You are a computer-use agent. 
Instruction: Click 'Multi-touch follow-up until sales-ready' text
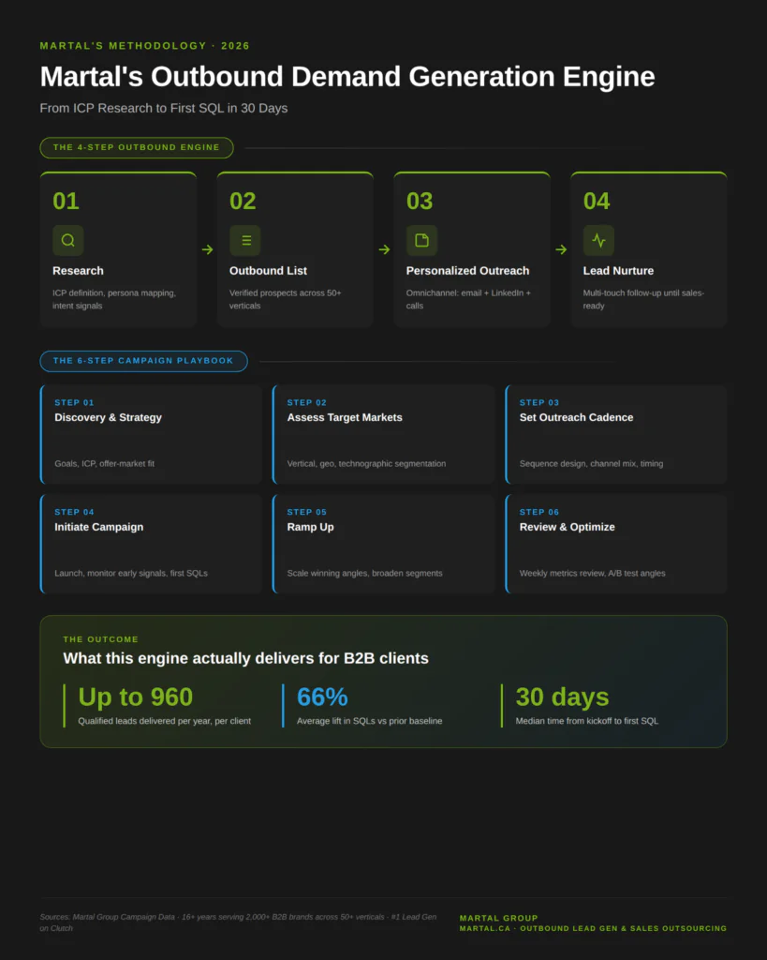point(643,299)
